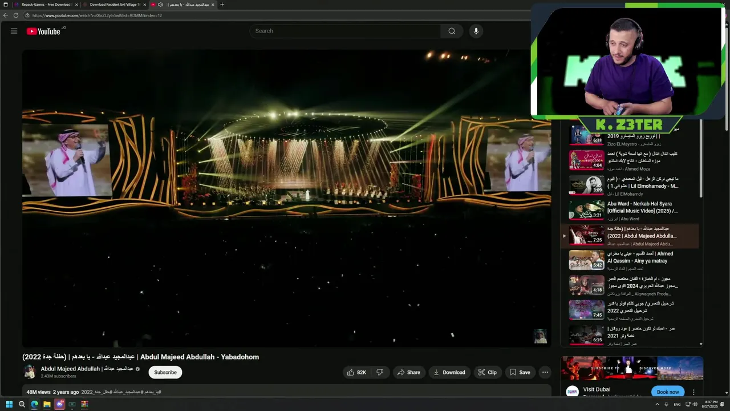Click Book now on Visit Dubai ad
This screenshot has height=411, width=730.
pyautogui.click(x=667, y=392)
